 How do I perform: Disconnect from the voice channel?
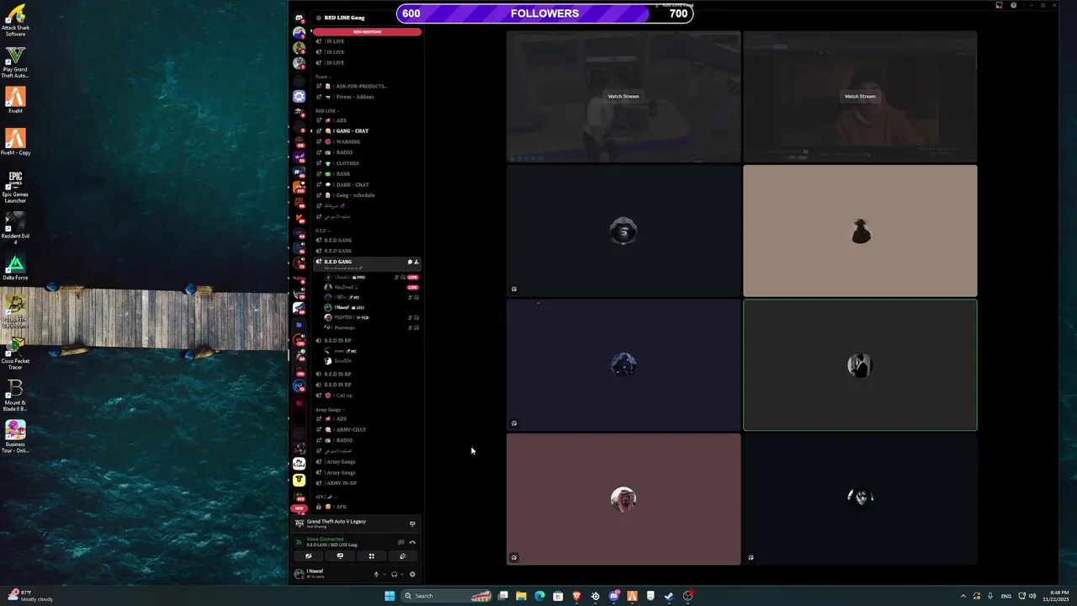click(412, 542)
